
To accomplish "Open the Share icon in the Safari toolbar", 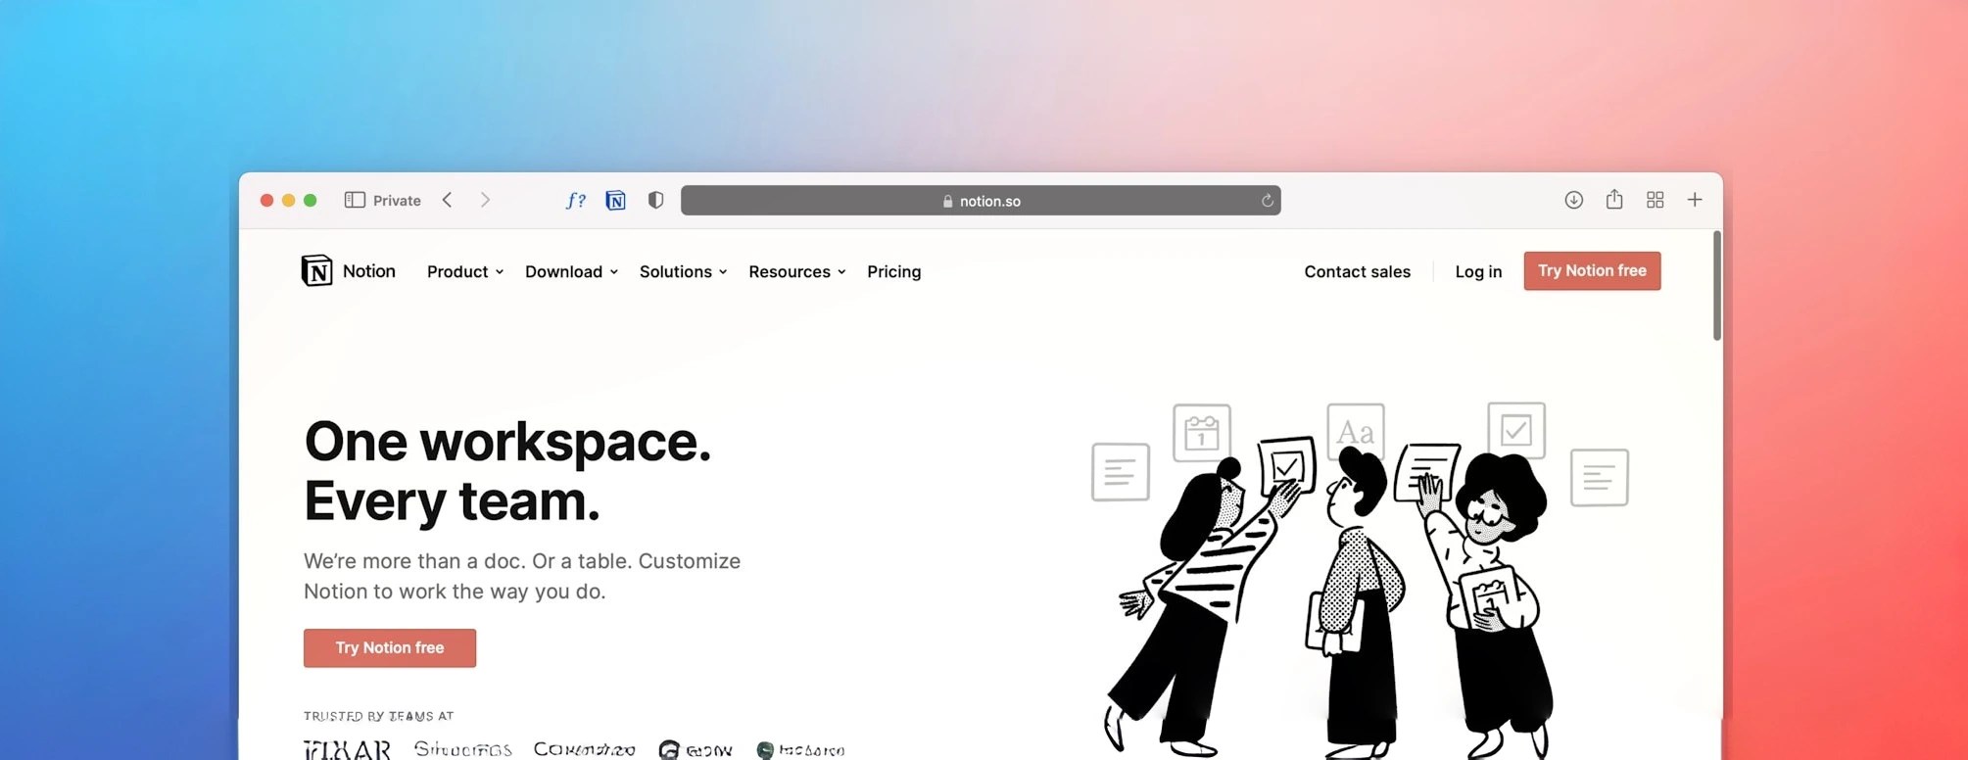I will coord(1614,199).
